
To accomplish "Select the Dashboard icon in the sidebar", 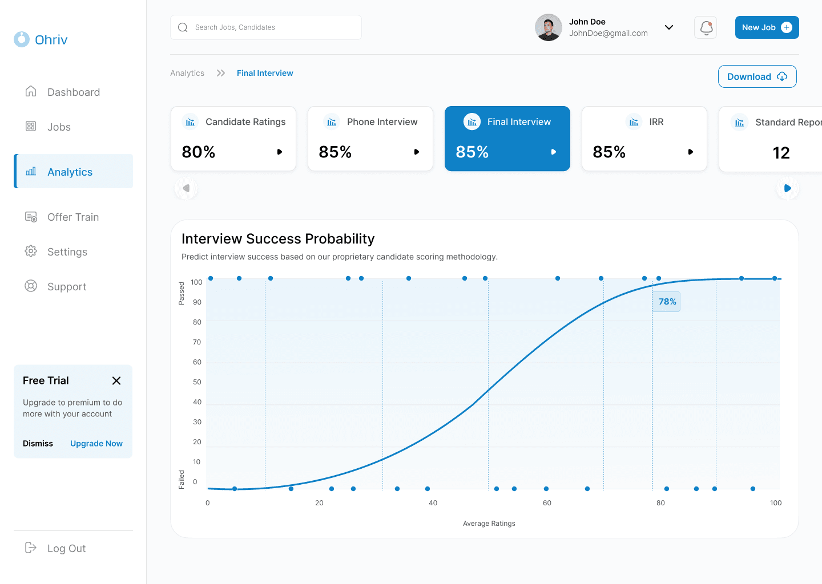I will point(31,91).
